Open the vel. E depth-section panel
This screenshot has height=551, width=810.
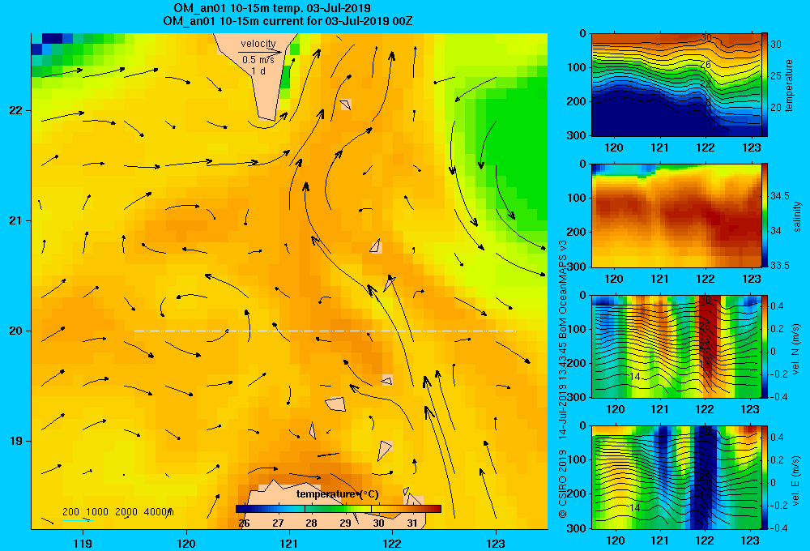pos(676,477)
